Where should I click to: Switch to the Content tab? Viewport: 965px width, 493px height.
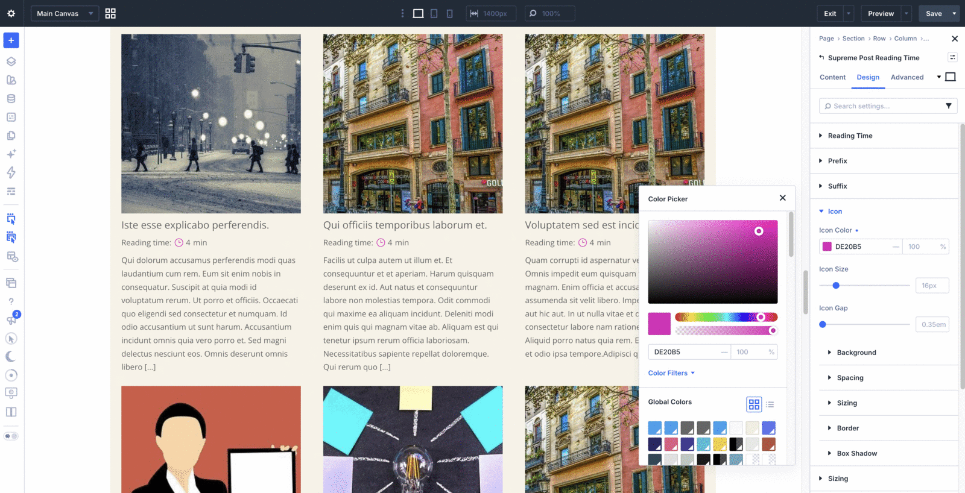coord(832,77)
